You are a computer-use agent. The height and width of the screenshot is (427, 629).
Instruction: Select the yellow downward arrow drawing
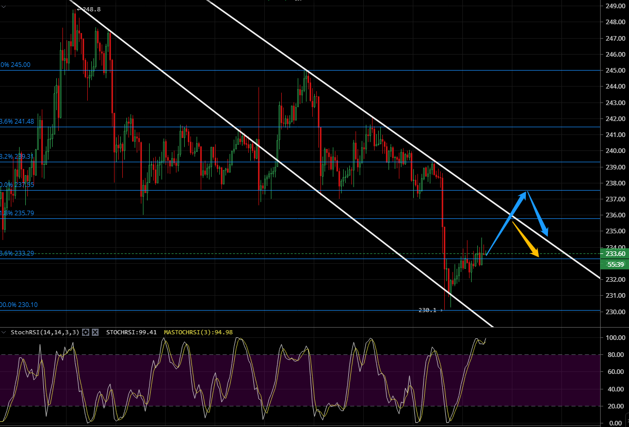525,240
